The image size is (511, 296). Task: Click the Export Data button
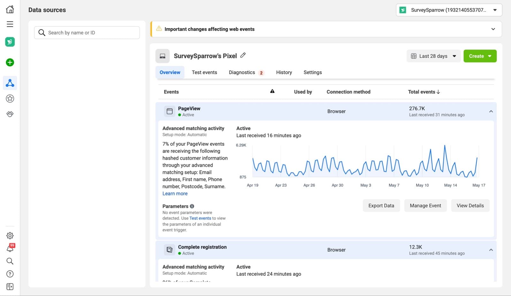pyautogui.click(x=381, y=206)
